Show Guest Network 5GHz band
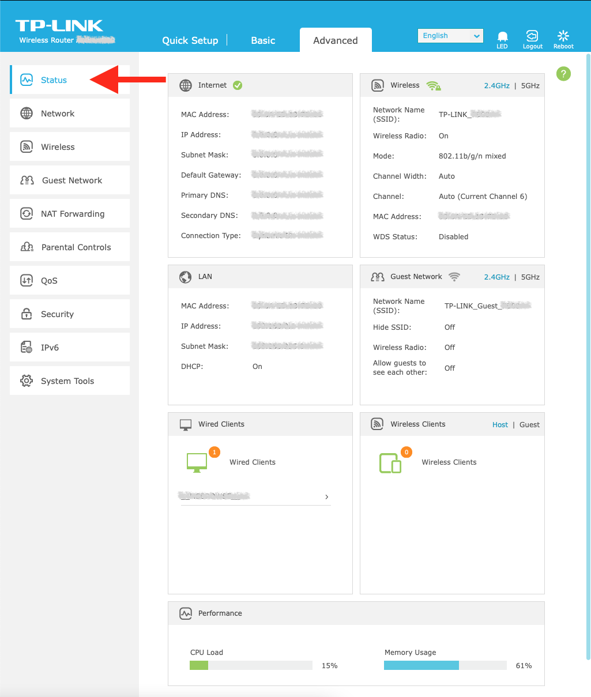Viewport: 591px width, 697px height. tap(530, 277)
